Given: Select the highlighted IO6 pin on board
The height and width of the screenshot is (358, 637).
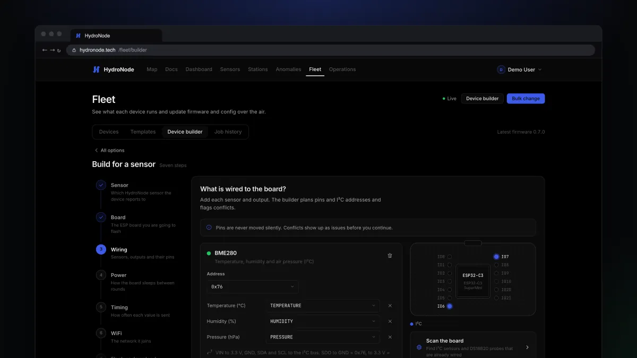Looking at the screenshot, I should [x=450, y=306].
